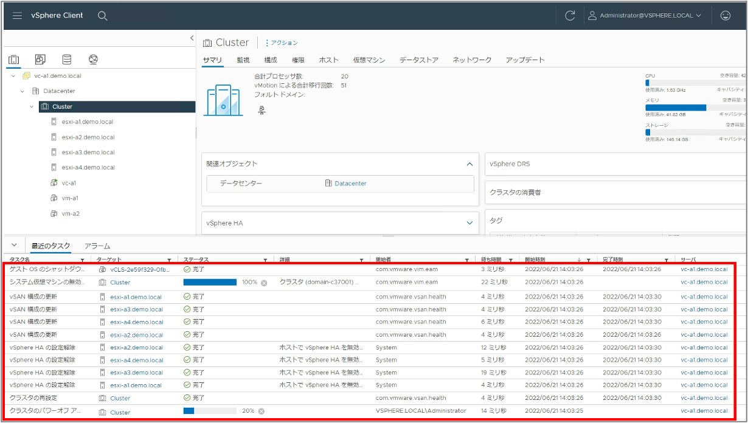Open vc-a1.demo.local server link in ゲスト OS row

tap(704, 269)
